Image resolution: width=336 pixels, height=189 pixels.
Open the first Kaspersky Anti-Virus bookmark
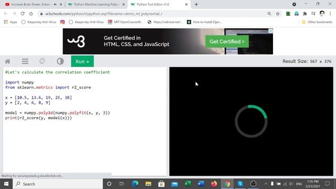(x=39, y=22)
